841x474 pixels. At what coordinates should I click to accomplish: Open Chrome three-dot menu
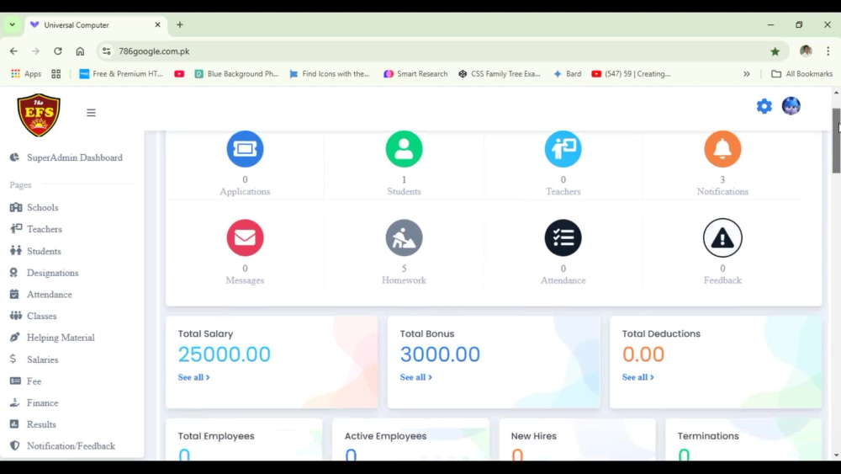828,51
